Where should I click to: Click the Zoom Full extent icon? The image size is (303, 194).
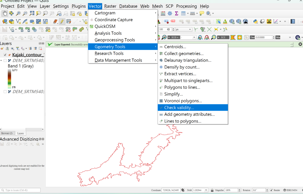pyautogui.click(x=32, y=13)
